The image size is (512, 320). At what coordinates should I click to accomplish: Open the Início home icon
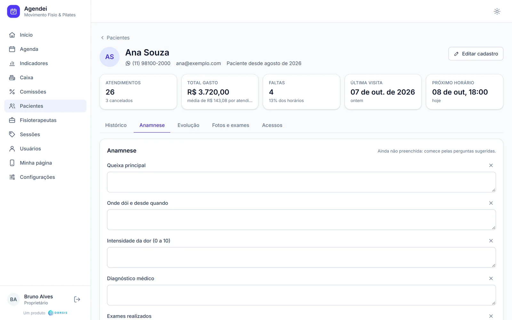(12, 35)
